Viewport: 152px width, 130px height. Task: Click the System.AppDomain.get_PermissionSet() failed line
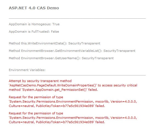point(53,90)
